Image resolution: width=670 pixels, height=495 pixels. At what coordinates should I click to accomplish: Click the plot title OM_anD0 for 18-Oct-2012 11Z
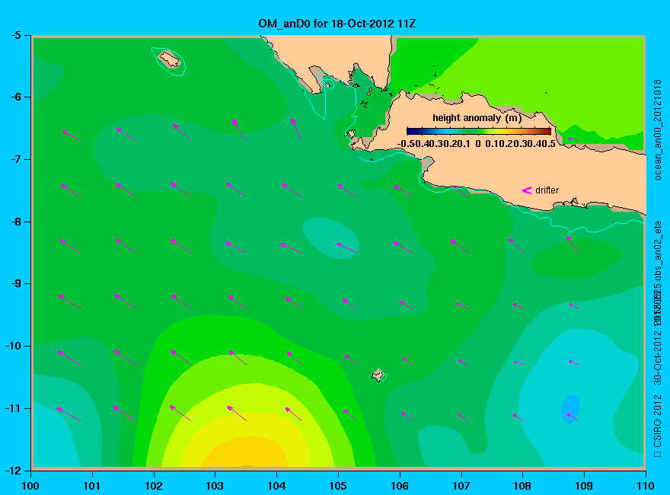pyautogui.click(x=337, y=23)
